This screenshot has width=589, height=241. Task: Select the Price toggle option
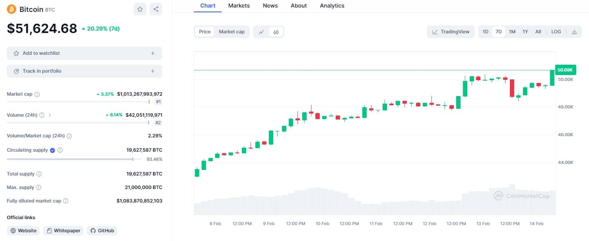tap(205, 32)
